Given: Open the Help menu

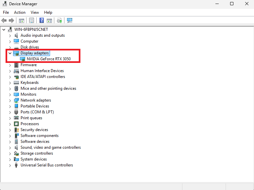Looking at the screenshot, I should click(48, 12).
